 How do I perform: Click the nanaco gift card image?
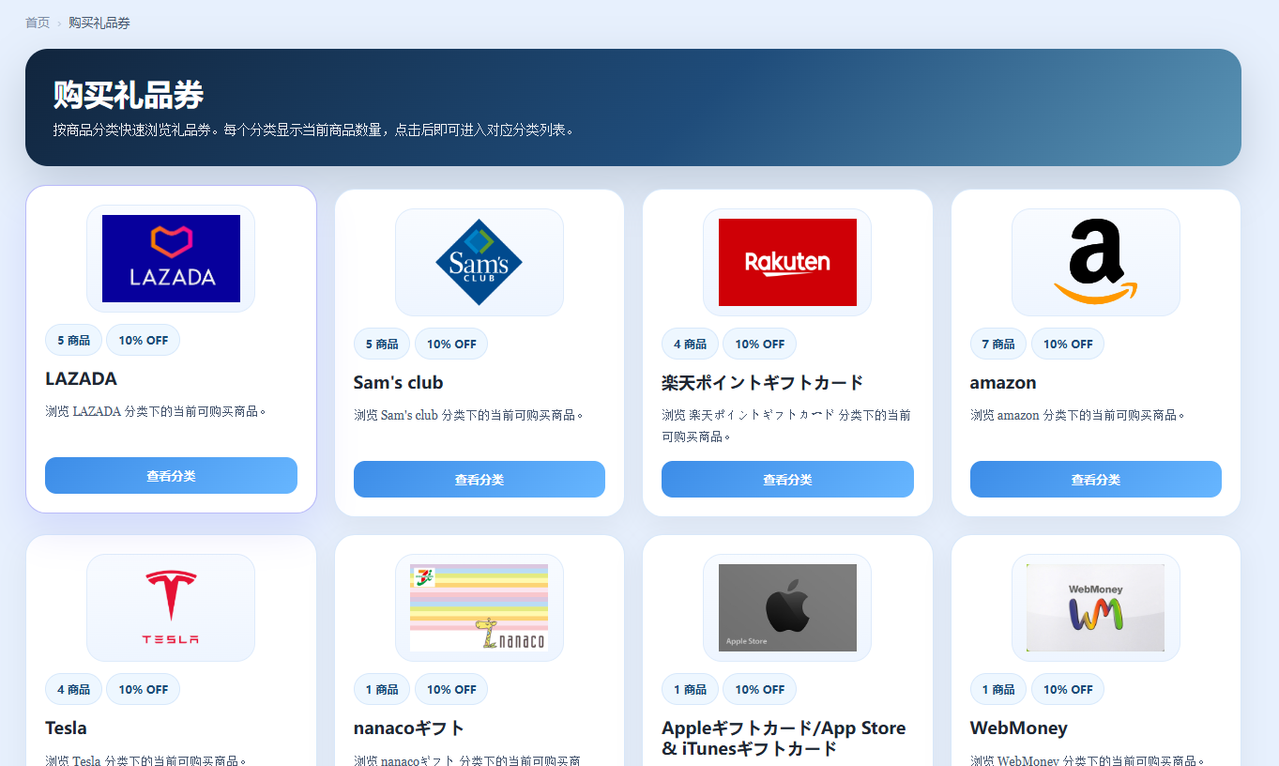click(479, 606)
